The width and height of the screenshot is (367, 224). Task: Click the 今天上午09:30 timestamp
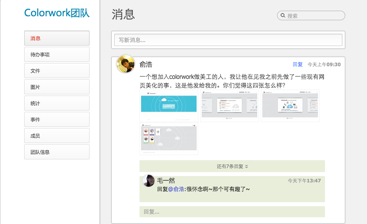324,64
